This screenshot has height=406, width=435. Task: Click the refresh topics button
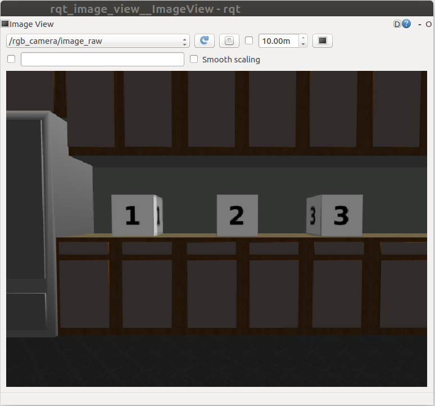pos(205,40)
